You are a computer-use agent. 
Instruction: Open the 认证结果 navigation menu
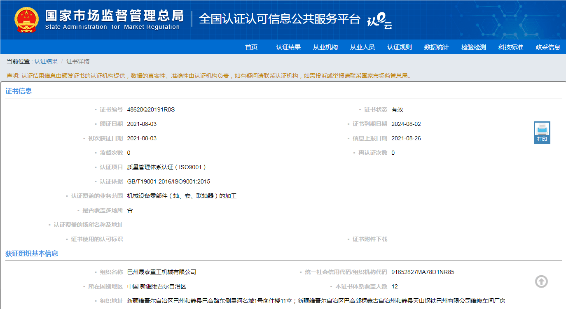click(288, 47)
